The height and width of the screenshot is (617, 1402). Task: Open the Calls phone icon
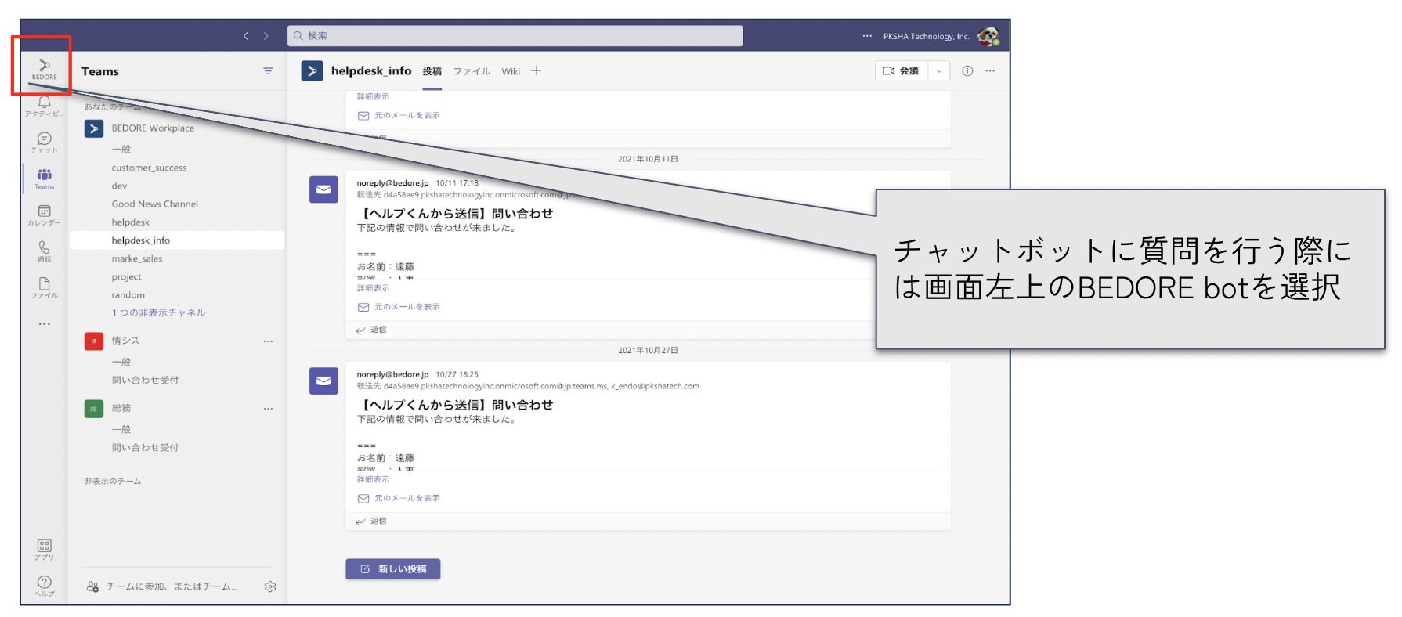[44, 251]
